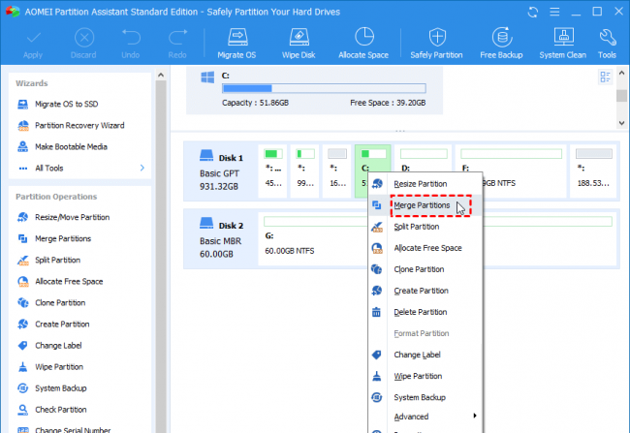The image size is (630, 433).
Task: Expand the Advanced submenu arrow
Action: [475, 416]
